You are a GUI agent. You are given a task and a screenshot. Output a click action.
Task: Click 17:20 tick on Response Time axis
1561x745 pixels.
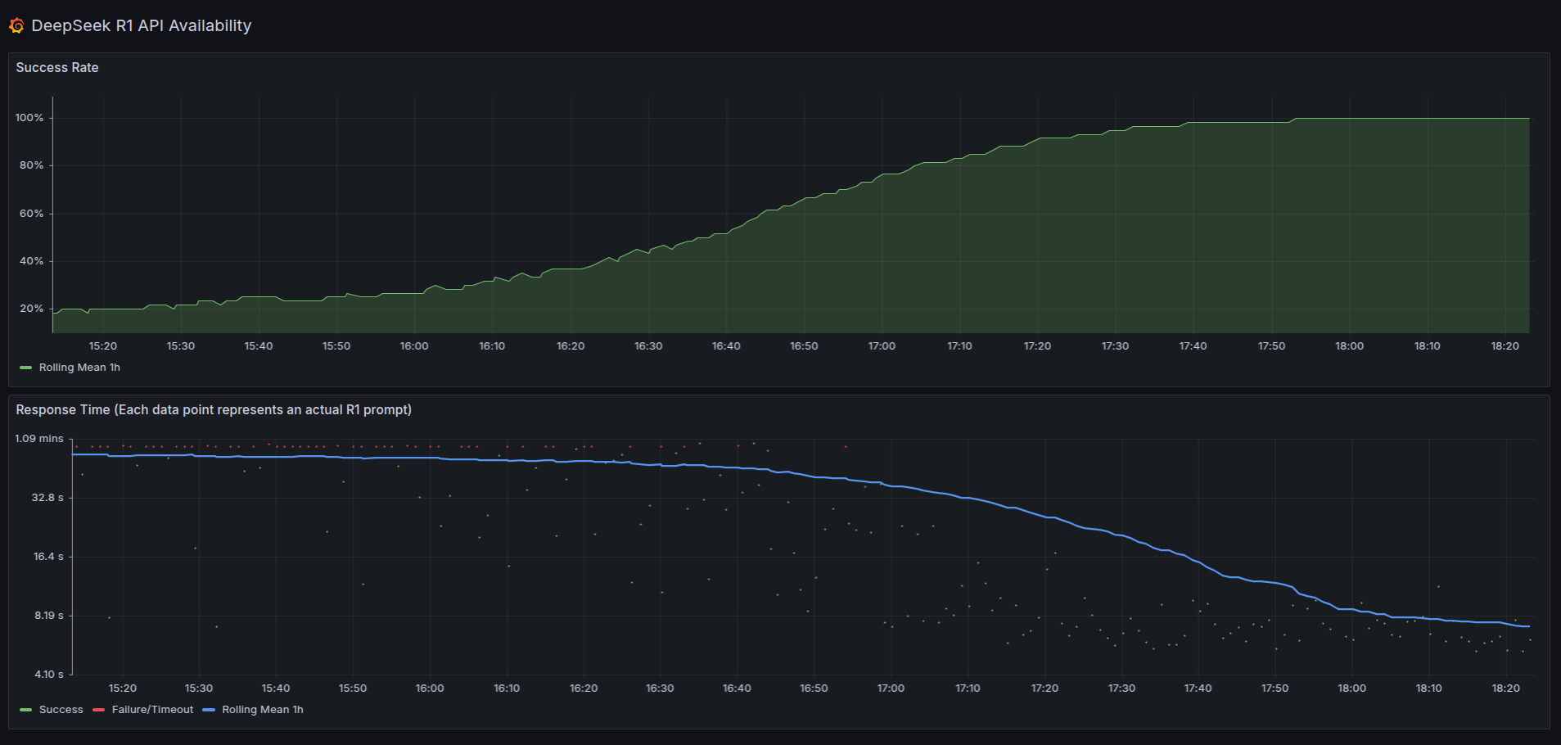(1044, 689)
